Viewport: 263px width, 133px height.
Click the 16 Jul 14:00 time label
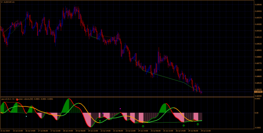pos(30,131)
